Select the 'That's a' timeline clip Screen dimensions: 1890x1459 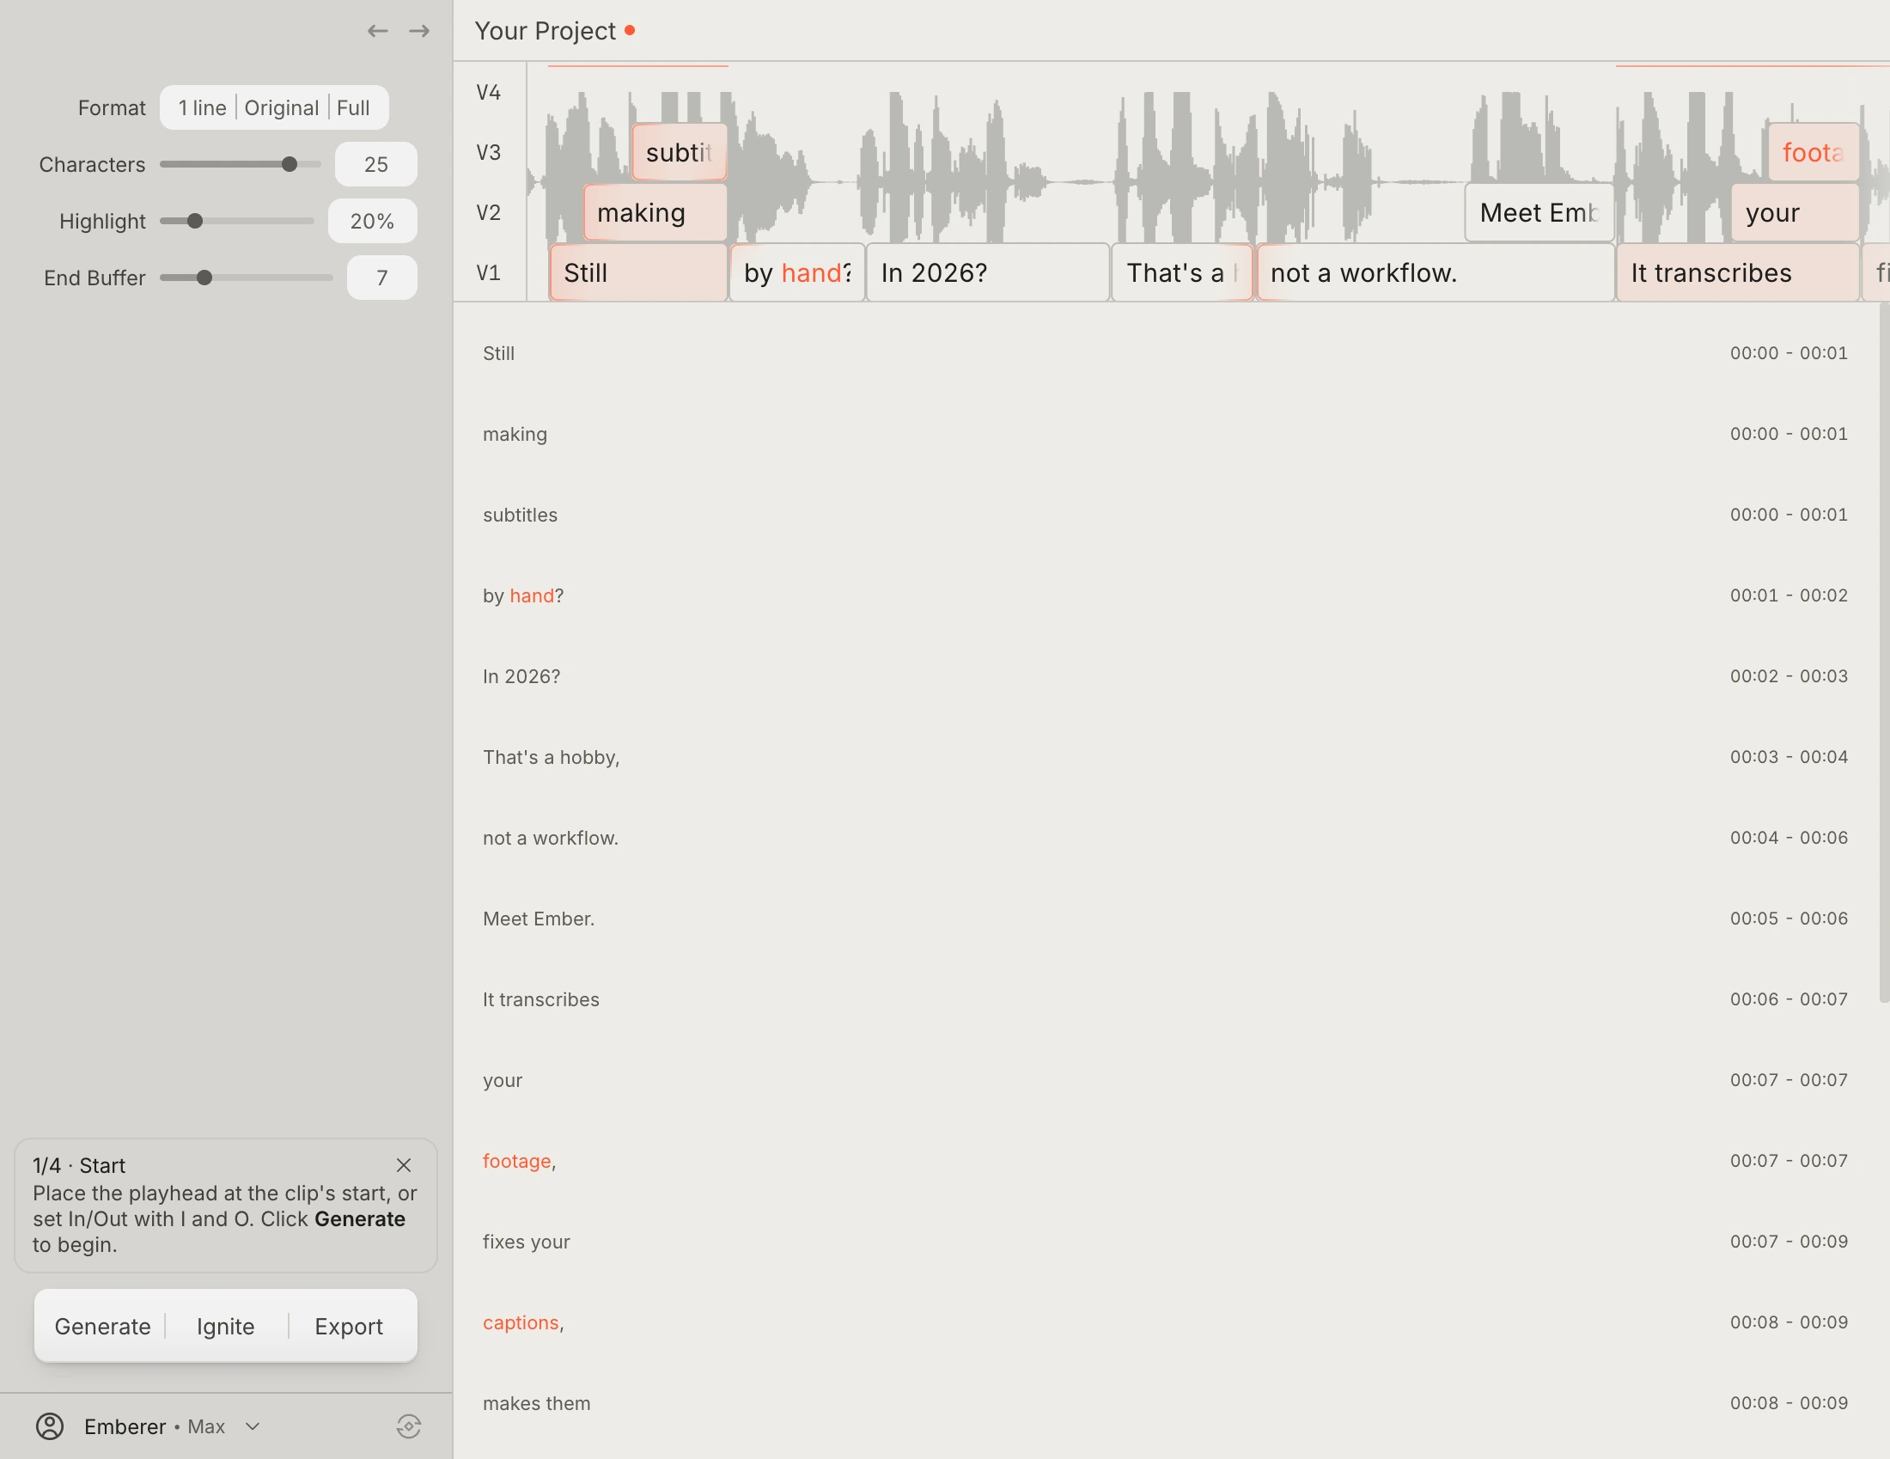(x=1181, y=272)
